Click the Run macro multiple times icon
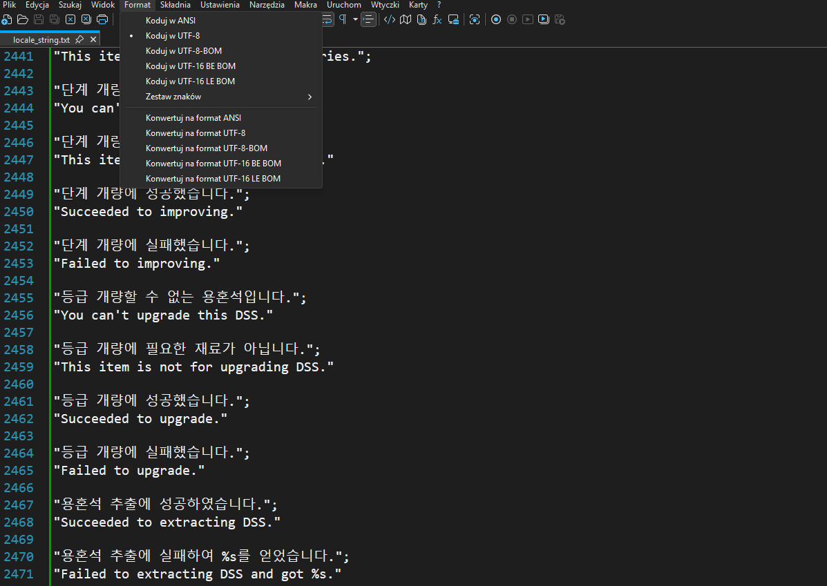 tap(544, 19)
